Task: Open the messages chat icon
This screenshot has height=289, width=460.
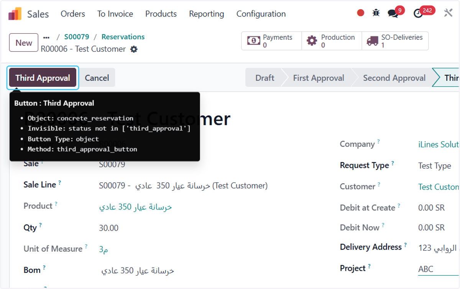Action: point(393,14)
